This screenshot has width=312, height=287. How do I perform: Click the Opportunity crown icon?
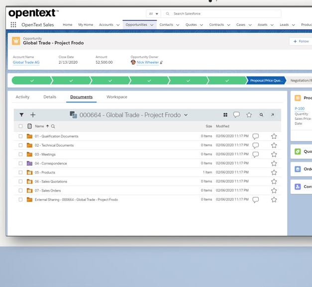16,41
